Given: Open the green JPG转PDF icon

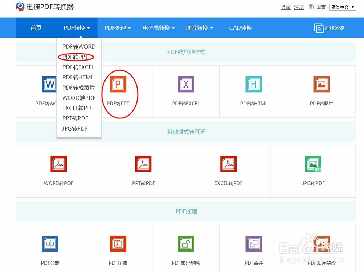Looking at the screenshot, I should click(x=313, y=164).
